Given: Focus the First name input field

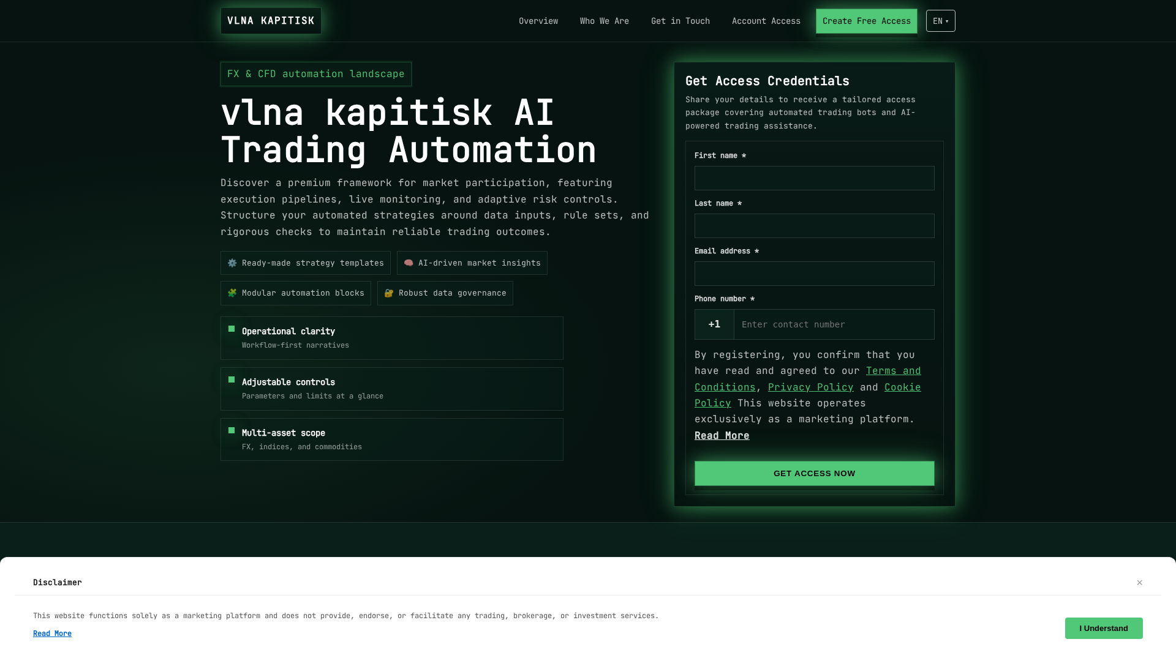Looking at the screenshot, I should tap(815, 178).
